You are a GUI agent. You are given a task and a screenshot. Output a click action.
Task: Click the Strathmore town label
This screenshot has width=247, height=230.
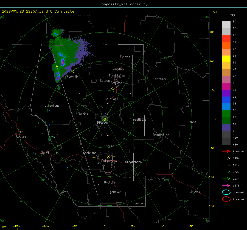(x=133, y=162)
